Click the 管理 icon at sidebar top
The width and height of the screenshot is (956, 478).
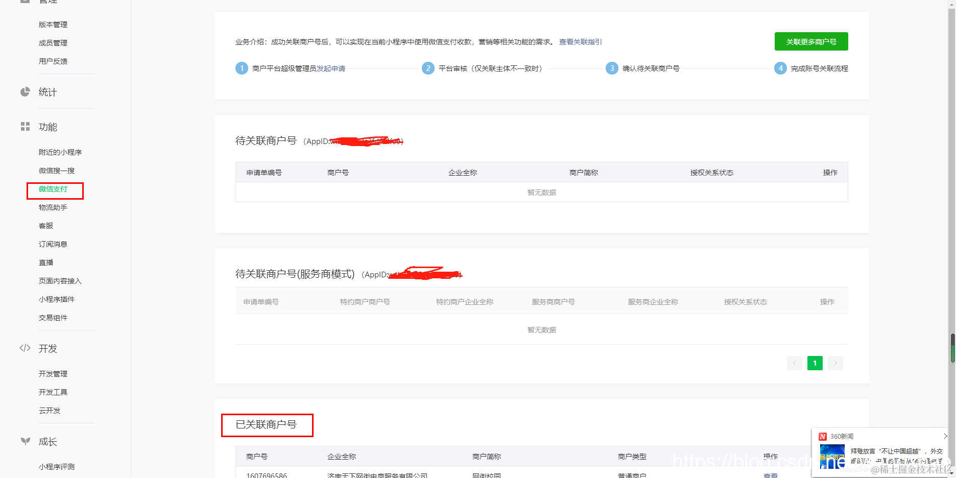point(25,2)
